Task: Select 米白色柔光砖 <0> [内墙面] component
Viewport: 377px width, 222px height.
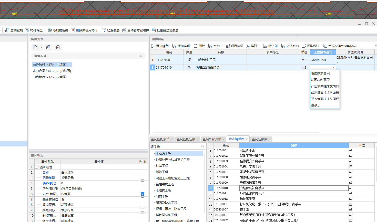Action: coord(52,71)
